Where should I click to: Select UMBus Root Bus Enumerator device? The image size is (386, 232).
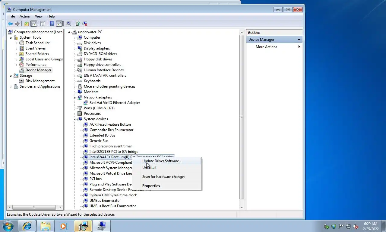[112, 206]
